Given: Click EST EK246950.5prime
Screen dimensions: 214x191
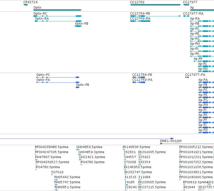Looking at the screenshot, I should 125,170.
